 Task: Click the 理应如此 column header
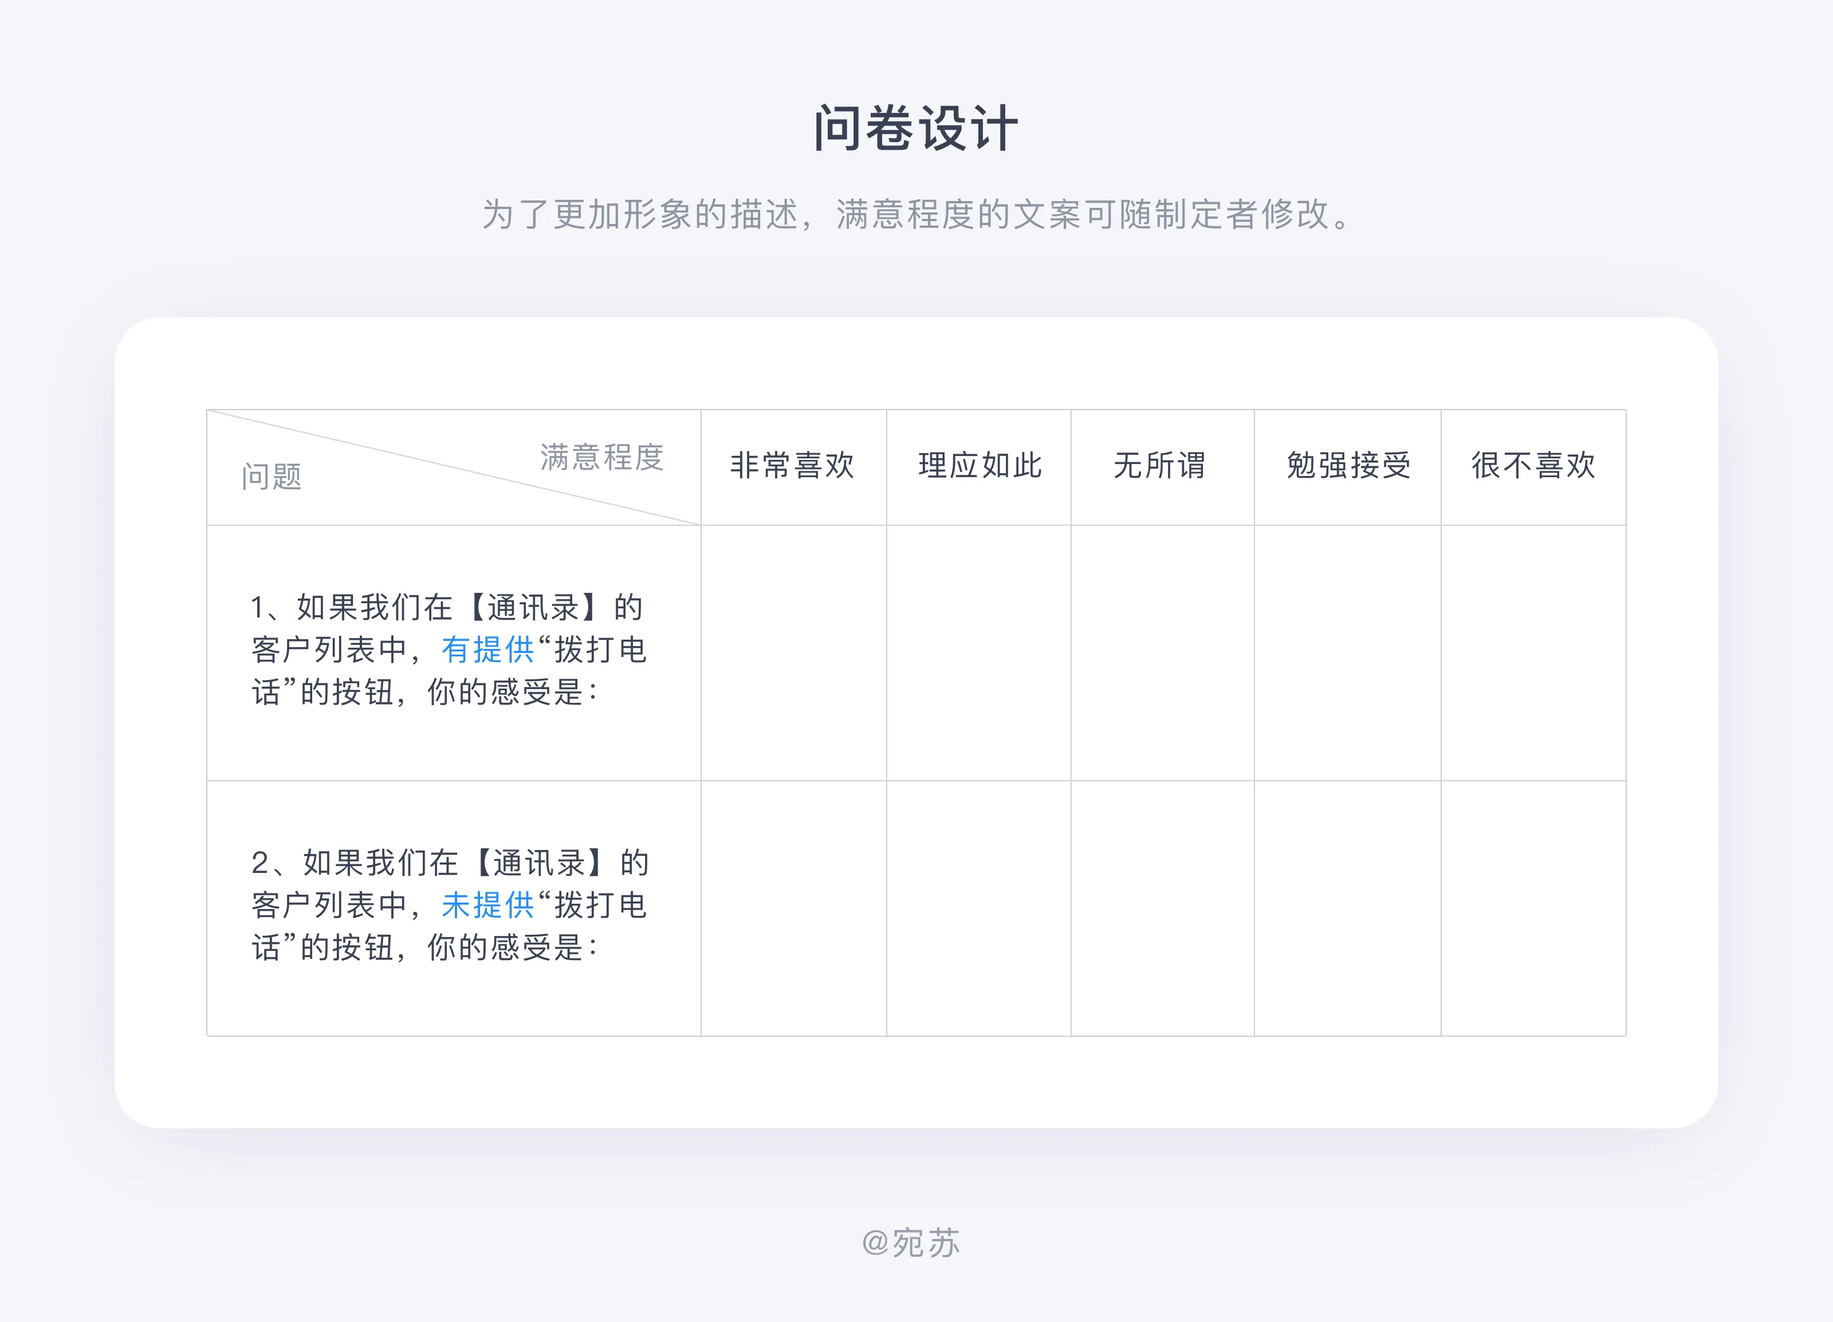coord(979,466)
